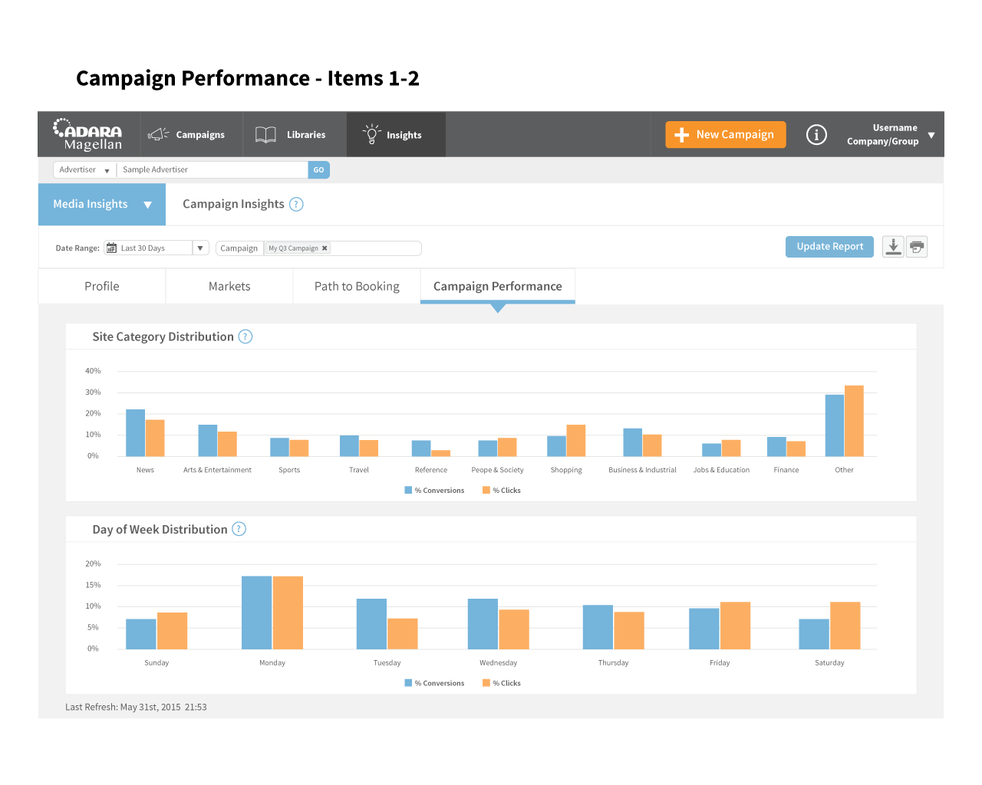Click the Update Report button
Viewport: 982px width, 785px height.
pos(829,247)
